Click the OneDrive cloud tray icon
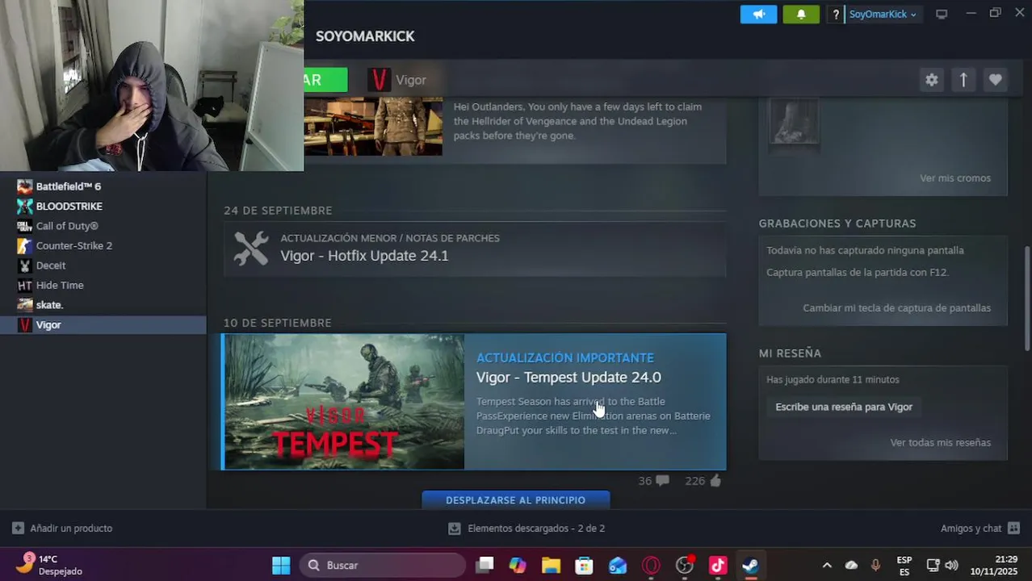Image resolution: width=1032 pixels, height=581 pixels. pos(851,566)
